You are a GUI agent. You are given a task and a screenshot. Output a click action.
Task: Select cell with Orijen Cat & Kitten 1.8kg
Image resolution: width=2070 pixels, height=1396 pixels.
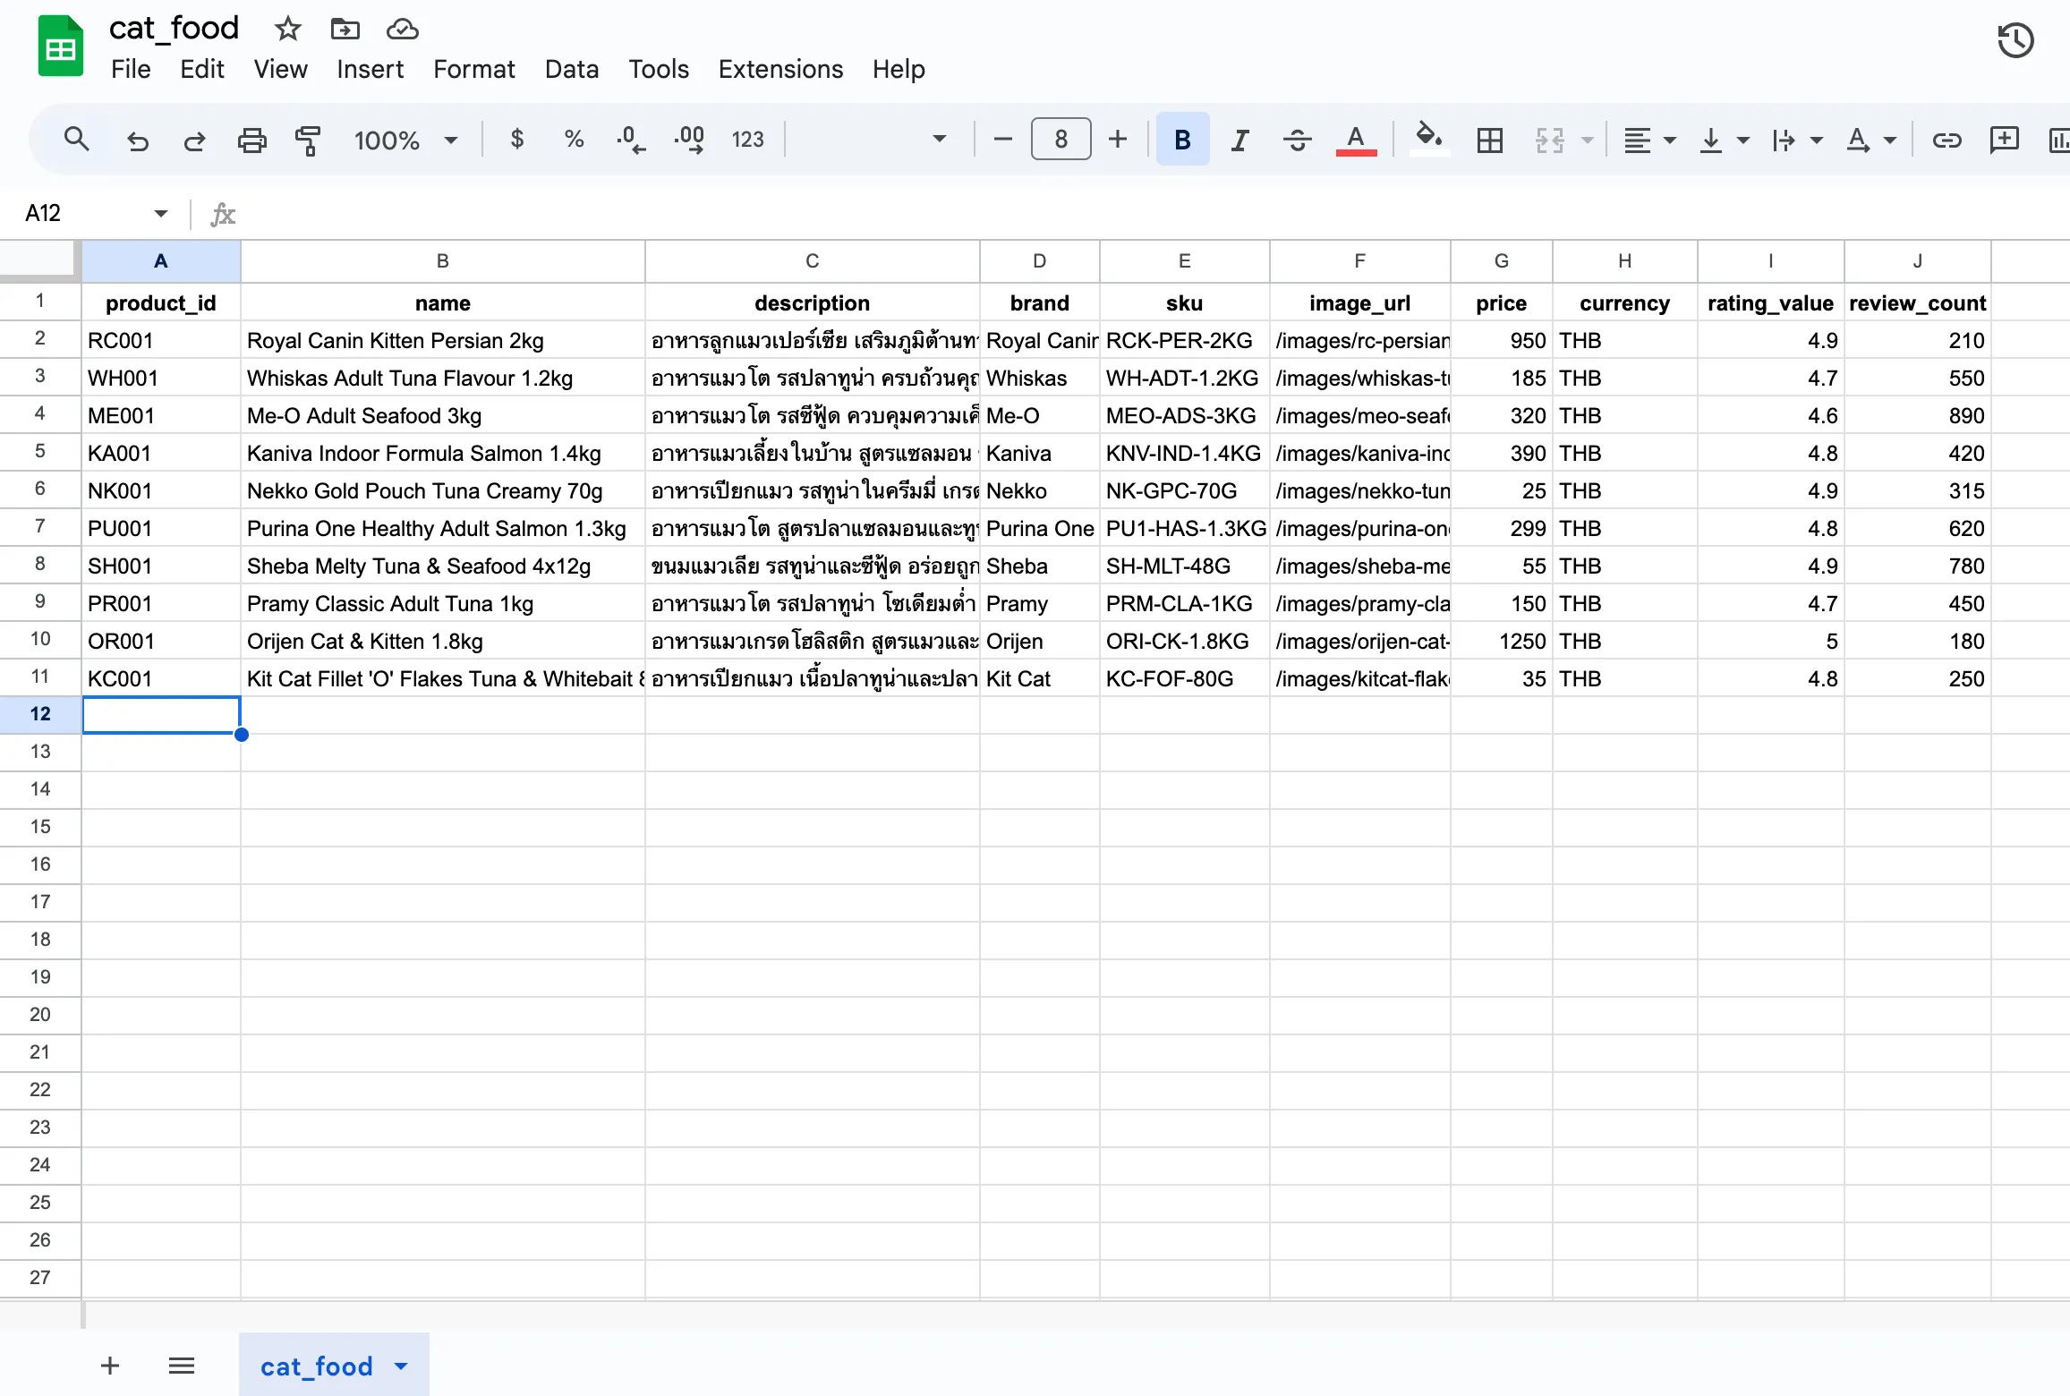coord(442,641)
